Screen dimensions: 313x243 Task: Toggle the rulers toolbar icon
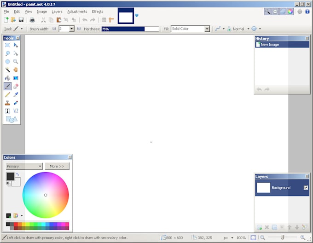(x=111, y=20)
